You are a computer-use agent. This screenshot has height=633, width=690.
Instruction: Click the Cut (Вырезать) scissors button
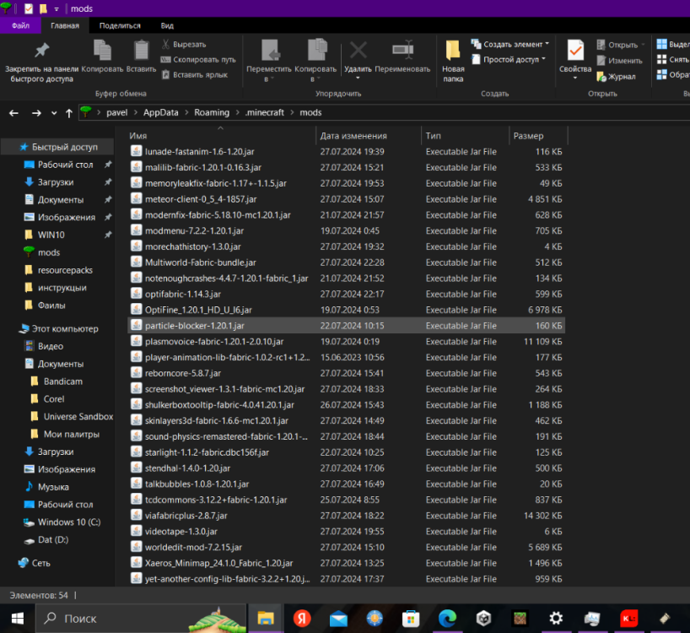(185, 45)
